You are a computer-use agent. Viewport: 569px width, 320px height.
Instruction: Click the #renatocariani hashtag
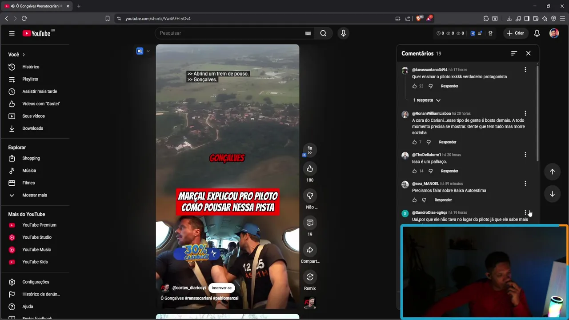click(x=198, y=298)
